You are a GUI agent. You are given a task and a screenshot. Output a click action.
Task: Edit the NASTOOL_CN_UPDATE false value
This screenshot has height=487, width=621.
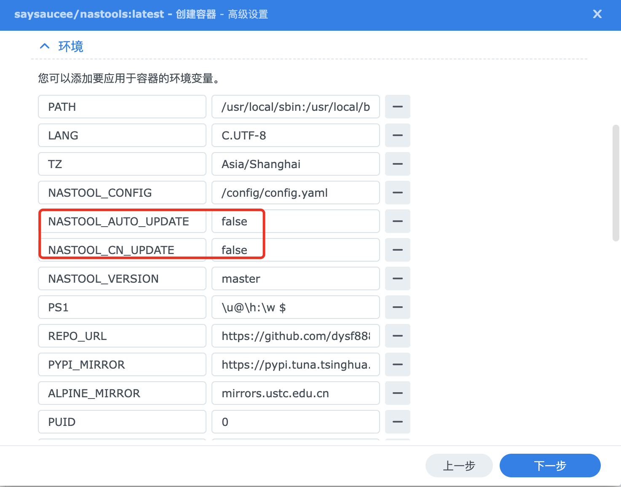[296, 250]
